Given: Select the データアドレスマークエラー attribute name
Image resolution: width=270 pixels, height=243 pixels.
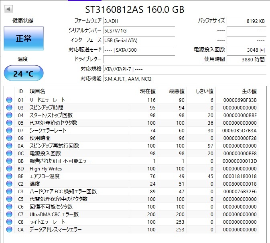Looking at the screenshot, I should pos(55,229).
